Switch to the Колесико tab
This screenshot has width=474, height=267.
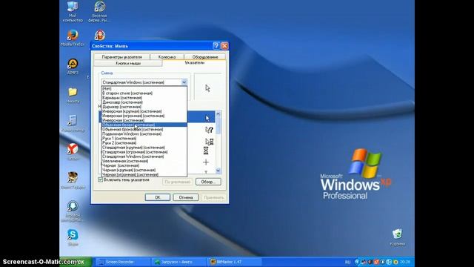(x=167, y=57)
